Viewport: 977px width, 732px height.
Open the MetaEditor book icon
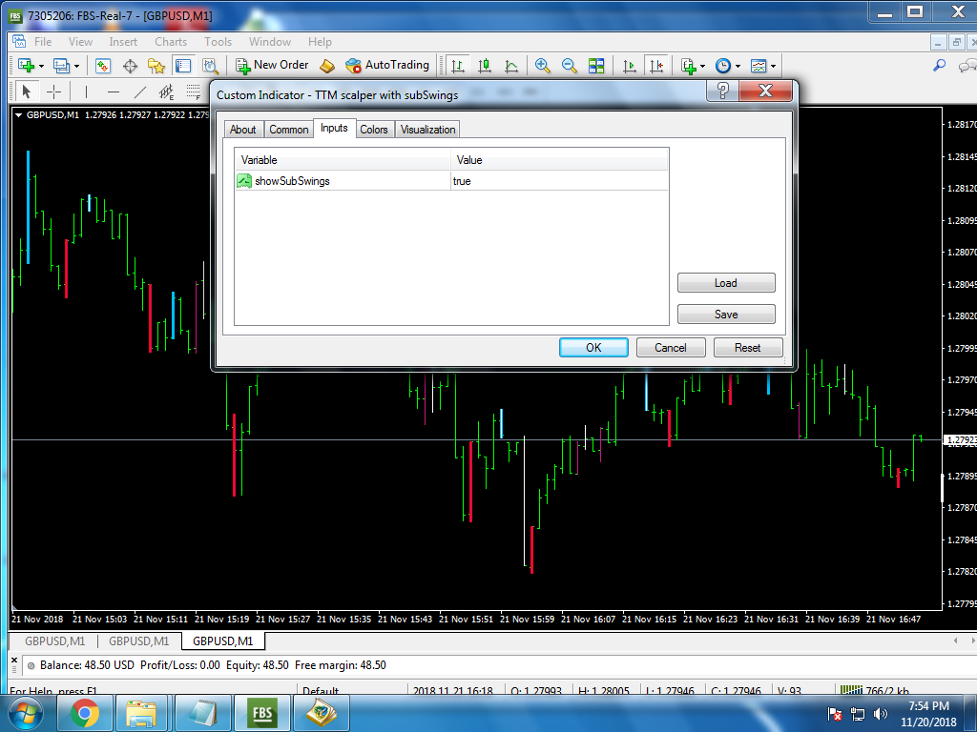(327, 66)
